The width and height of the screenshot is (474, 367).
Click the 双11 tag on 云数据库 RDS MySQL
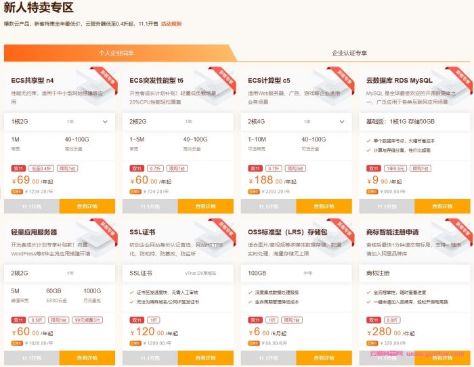coord(374,169)
